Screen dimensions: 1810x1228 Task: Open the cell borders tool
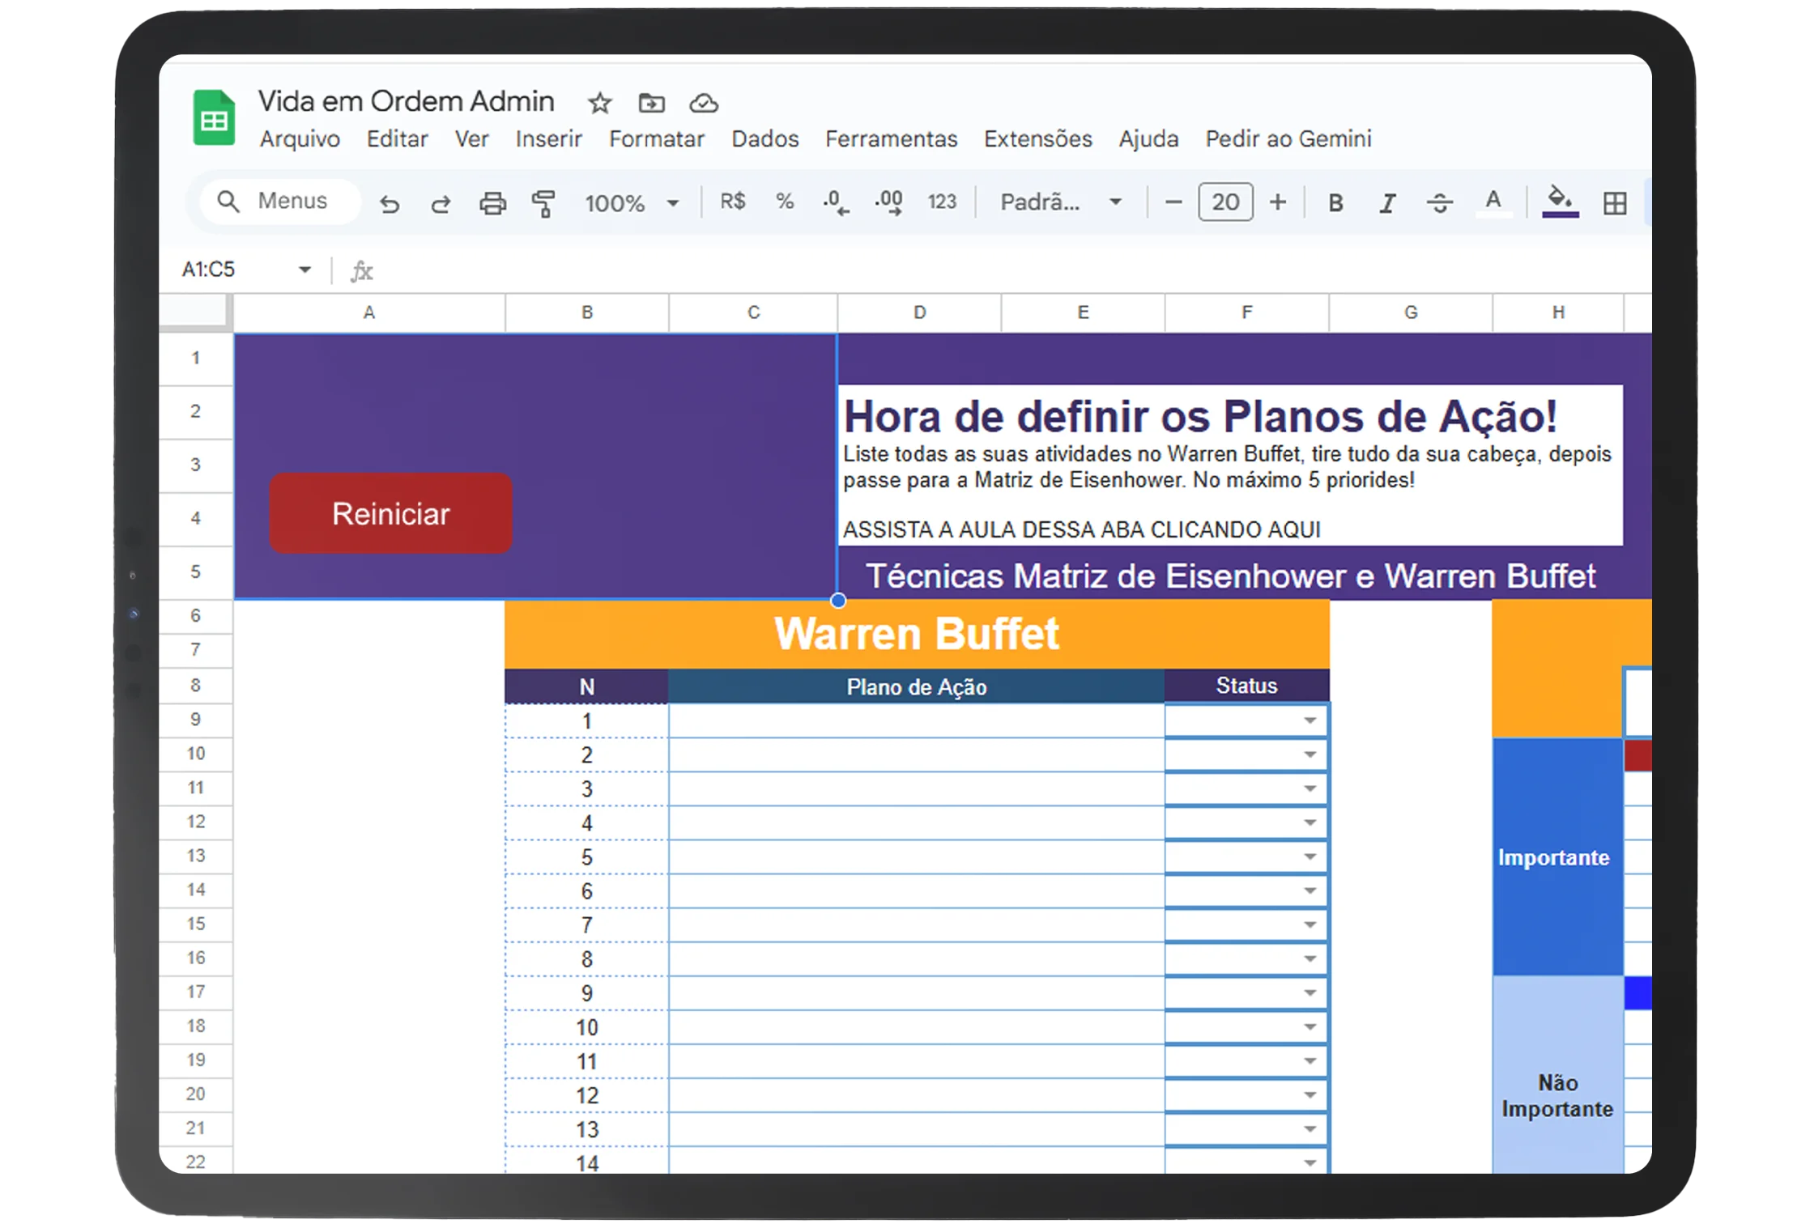click(x=1614, y=202)
